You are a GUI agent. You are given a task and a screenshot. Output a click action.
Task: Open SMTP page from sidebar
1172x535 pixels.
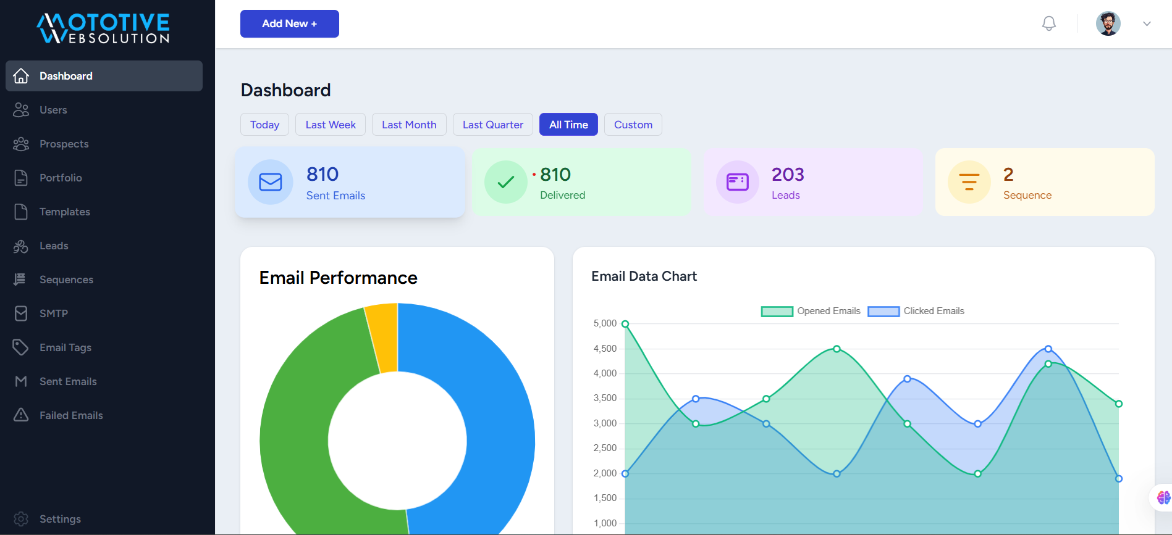(x=53, y=313)
